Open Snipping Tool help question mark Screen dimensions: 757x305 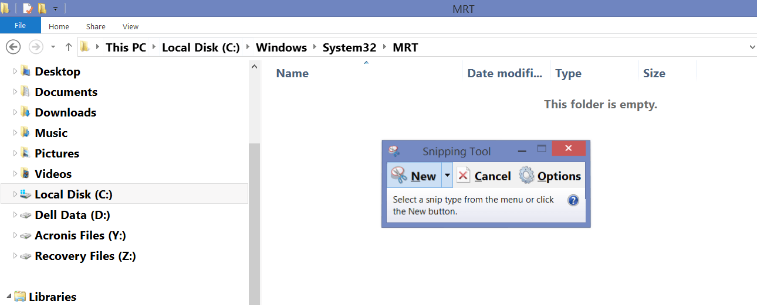(573, 200)
